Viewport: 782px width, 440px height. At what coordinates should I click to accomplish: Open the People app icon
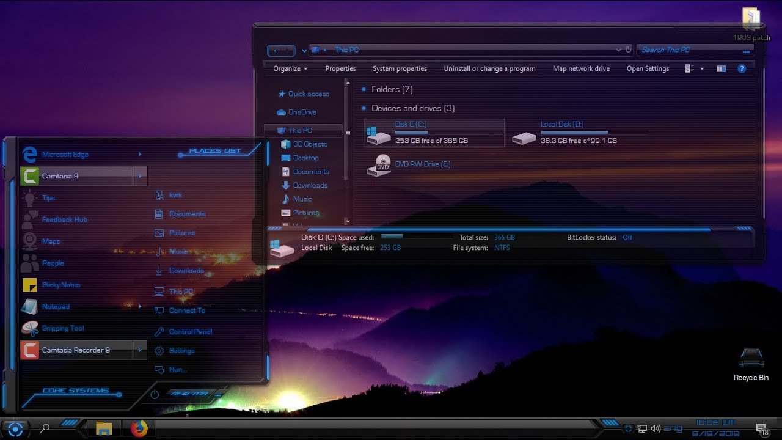pyautogui.click(x=30, y=263)
